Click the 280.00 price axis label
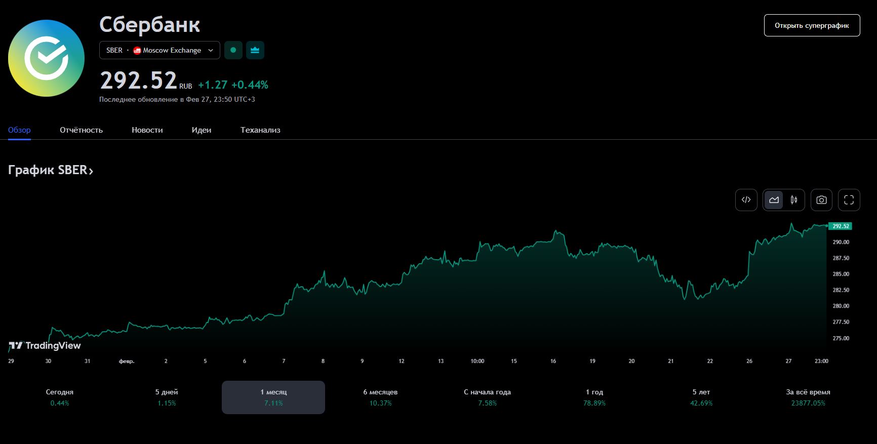877x444 pixels. [841, 306]
